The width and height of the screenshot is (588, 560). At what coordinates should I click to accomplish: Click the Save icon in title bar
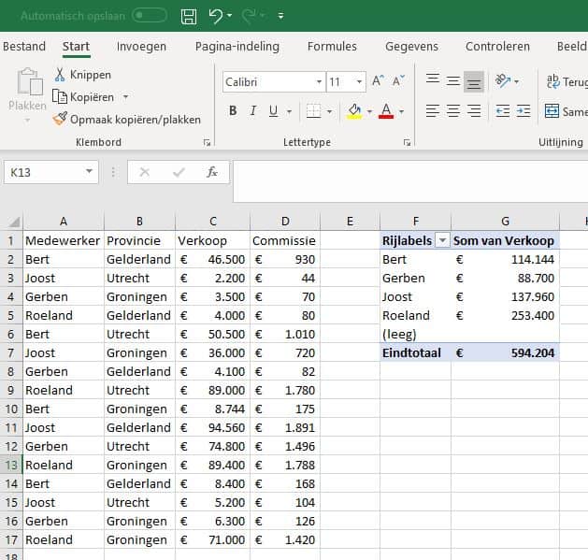pyautogui.click(x=189, y=17)
